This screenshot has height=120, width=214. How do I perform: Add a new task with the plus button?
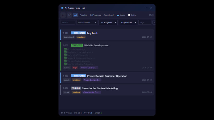(63, 15)
